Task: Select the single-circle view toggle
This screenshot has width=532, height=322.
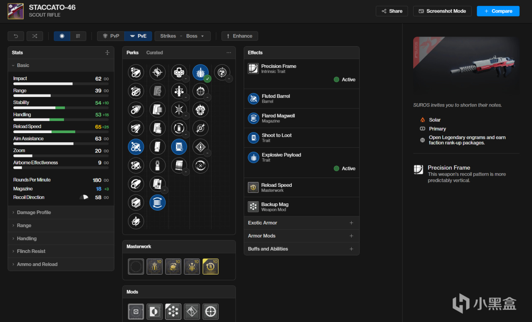Action: (x=62, y=36)
